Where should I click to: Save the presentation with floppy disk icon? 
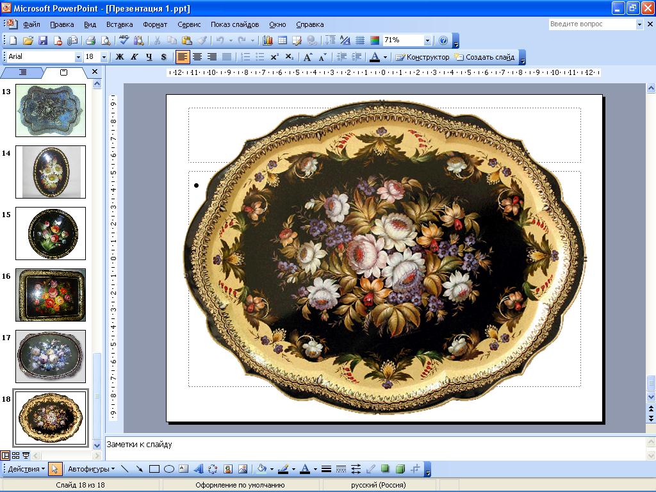(43, 40)
